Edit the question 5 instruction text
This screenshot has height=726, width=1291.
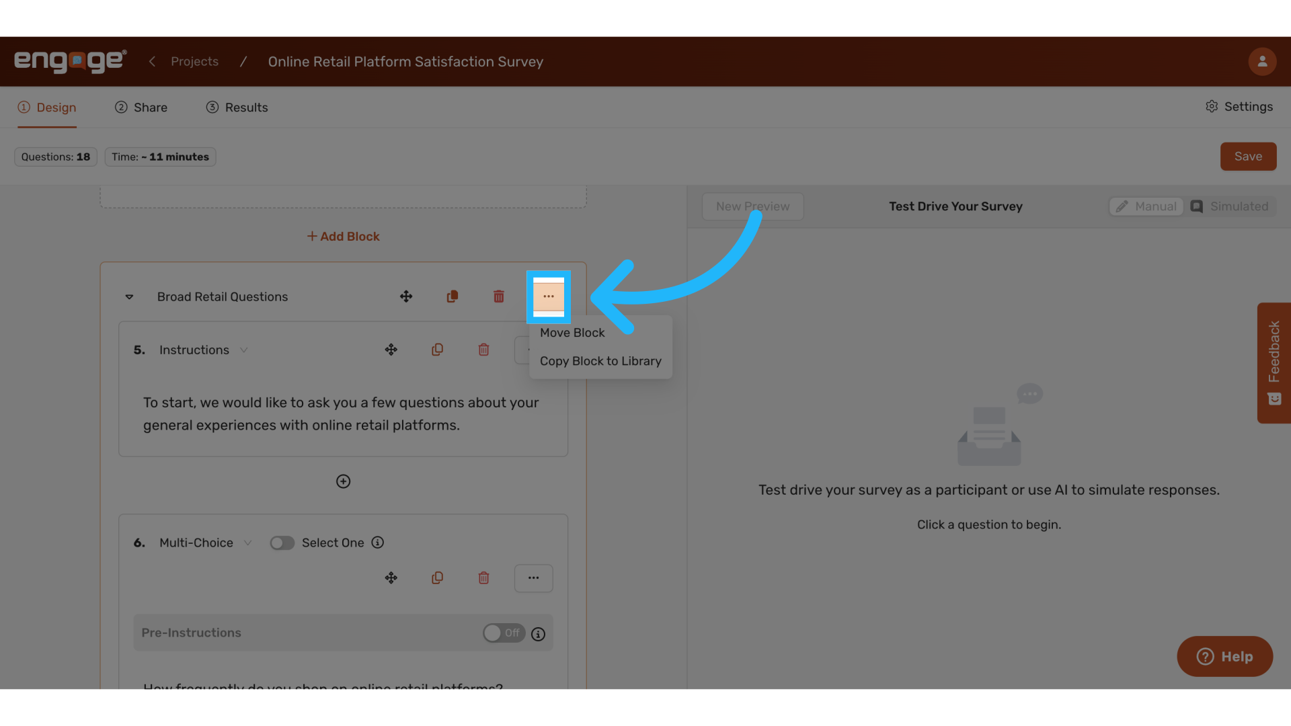click(x=342, y=414)
